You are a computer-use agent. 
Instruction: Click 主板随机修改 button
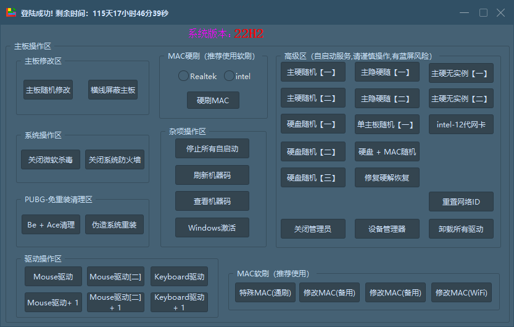[48, 90]
